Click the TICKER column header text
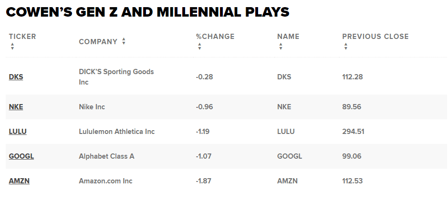The height and width of the screenshot is (200, 448). click(x=22, y=37)
